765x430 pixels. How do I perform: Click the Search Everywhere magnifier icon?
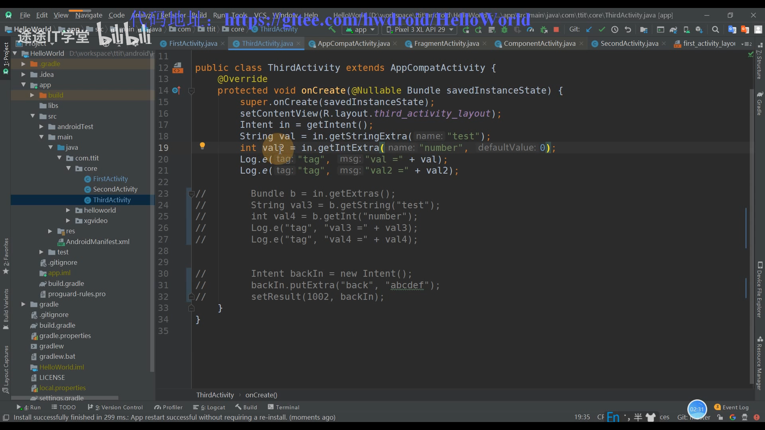tap(716, 29)
